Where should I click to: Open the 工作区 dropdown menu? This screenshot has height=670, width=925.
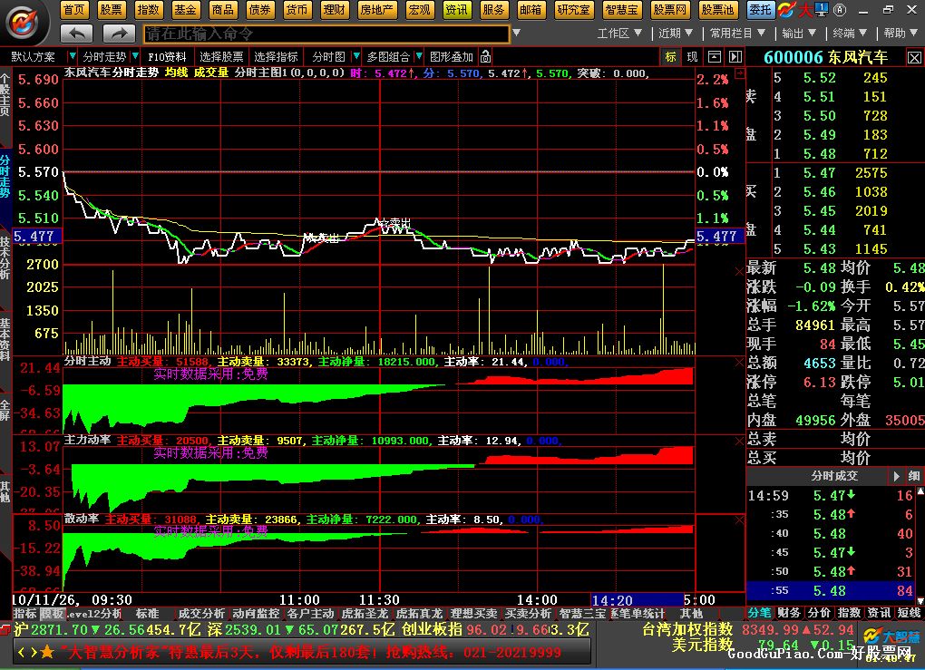[x=618, y=34]
